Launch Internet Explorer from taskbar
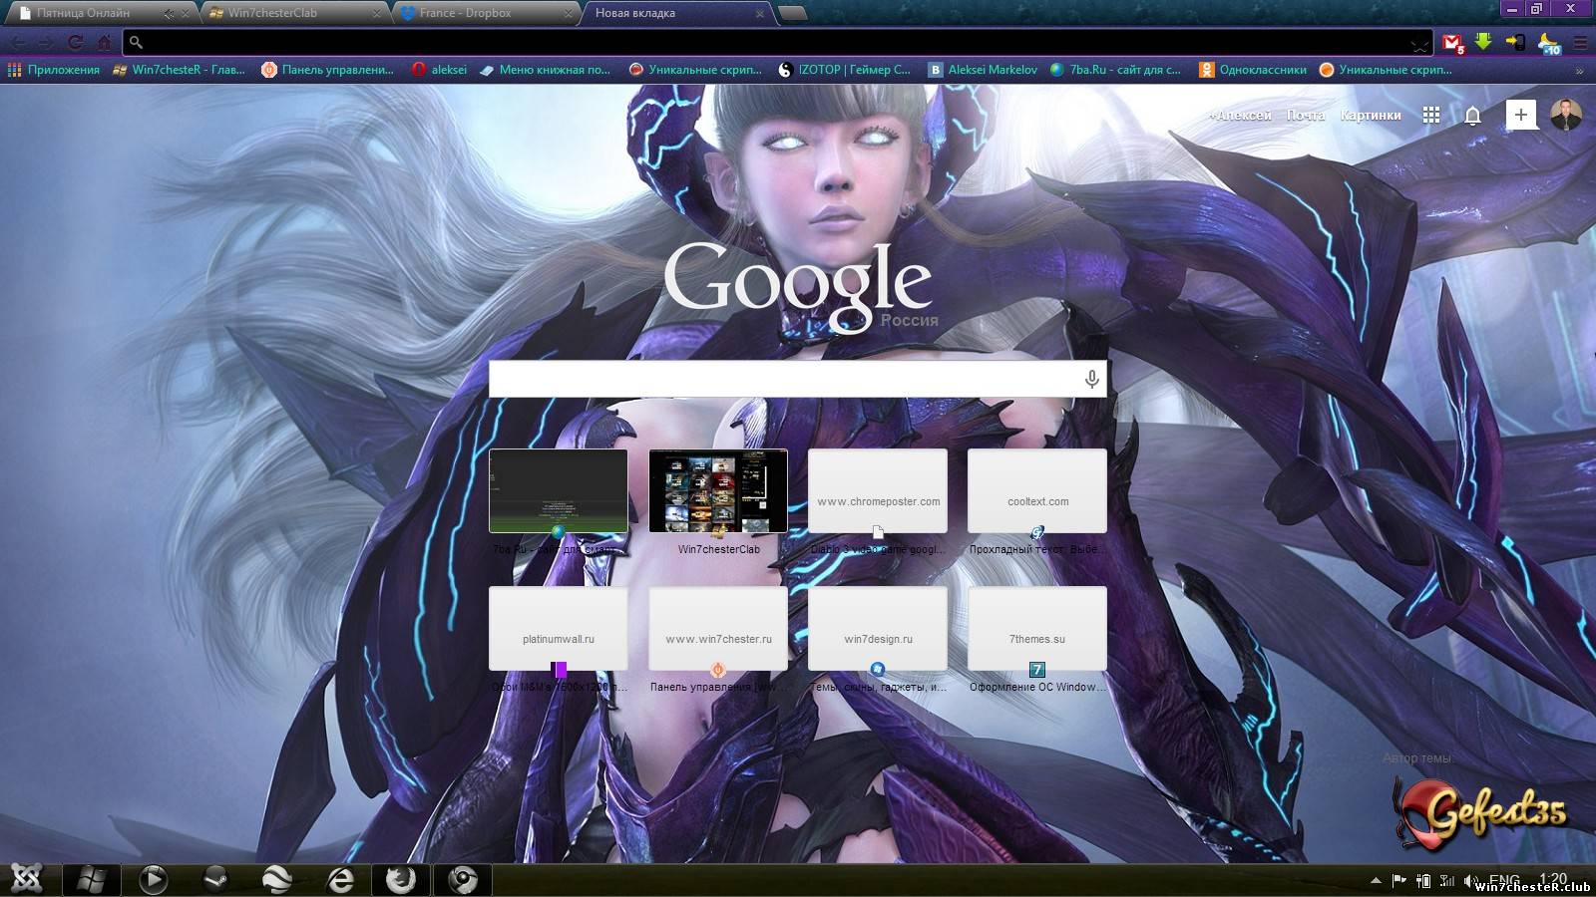Viewport: 1596px width, 897px height. (340, 879)
